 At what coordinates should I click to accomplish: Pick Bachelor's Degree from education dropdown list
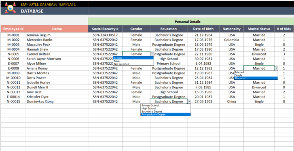click(x=165, y=111)
